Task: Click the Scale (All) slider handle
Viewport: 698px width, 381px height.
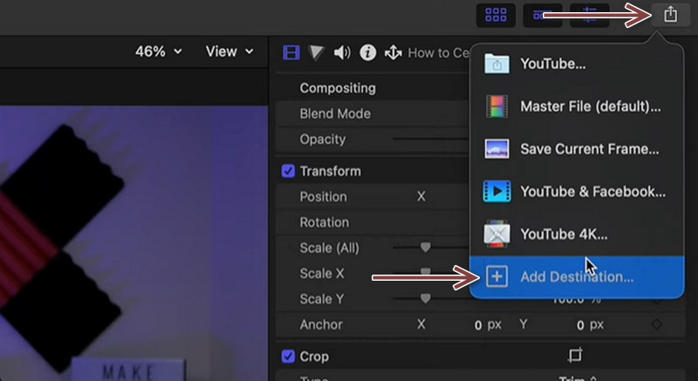Action: [426, 248]
